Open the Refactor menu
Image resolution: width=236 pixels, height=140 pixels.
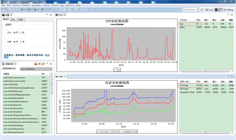coord(26,5)
